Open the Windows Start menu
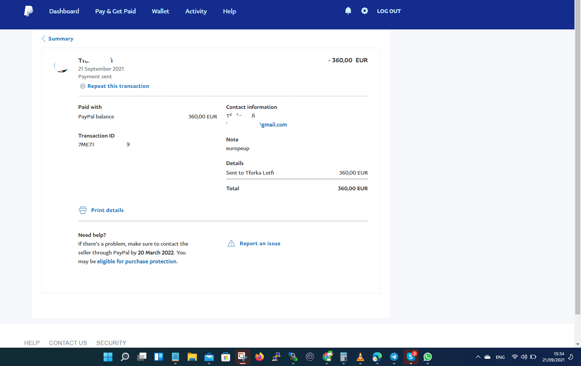 pos(108,357)
